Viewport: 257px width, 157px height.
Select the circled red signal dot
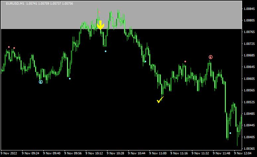211,57
